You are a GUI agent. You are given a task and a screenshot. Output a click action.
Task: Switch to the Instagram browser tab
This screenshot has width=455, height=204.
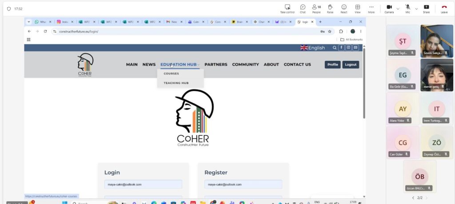click(x=65, y=22)
